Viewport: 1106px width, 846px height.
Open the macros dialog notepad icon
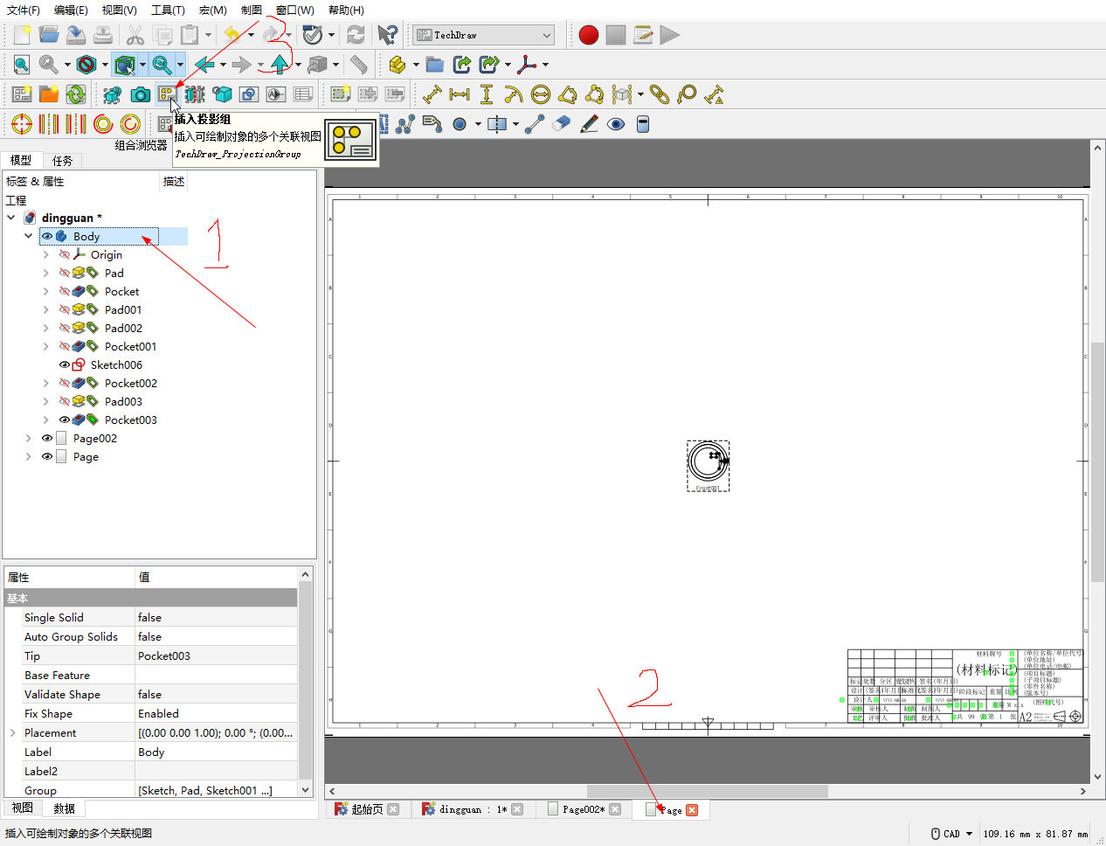click(643, 35)
